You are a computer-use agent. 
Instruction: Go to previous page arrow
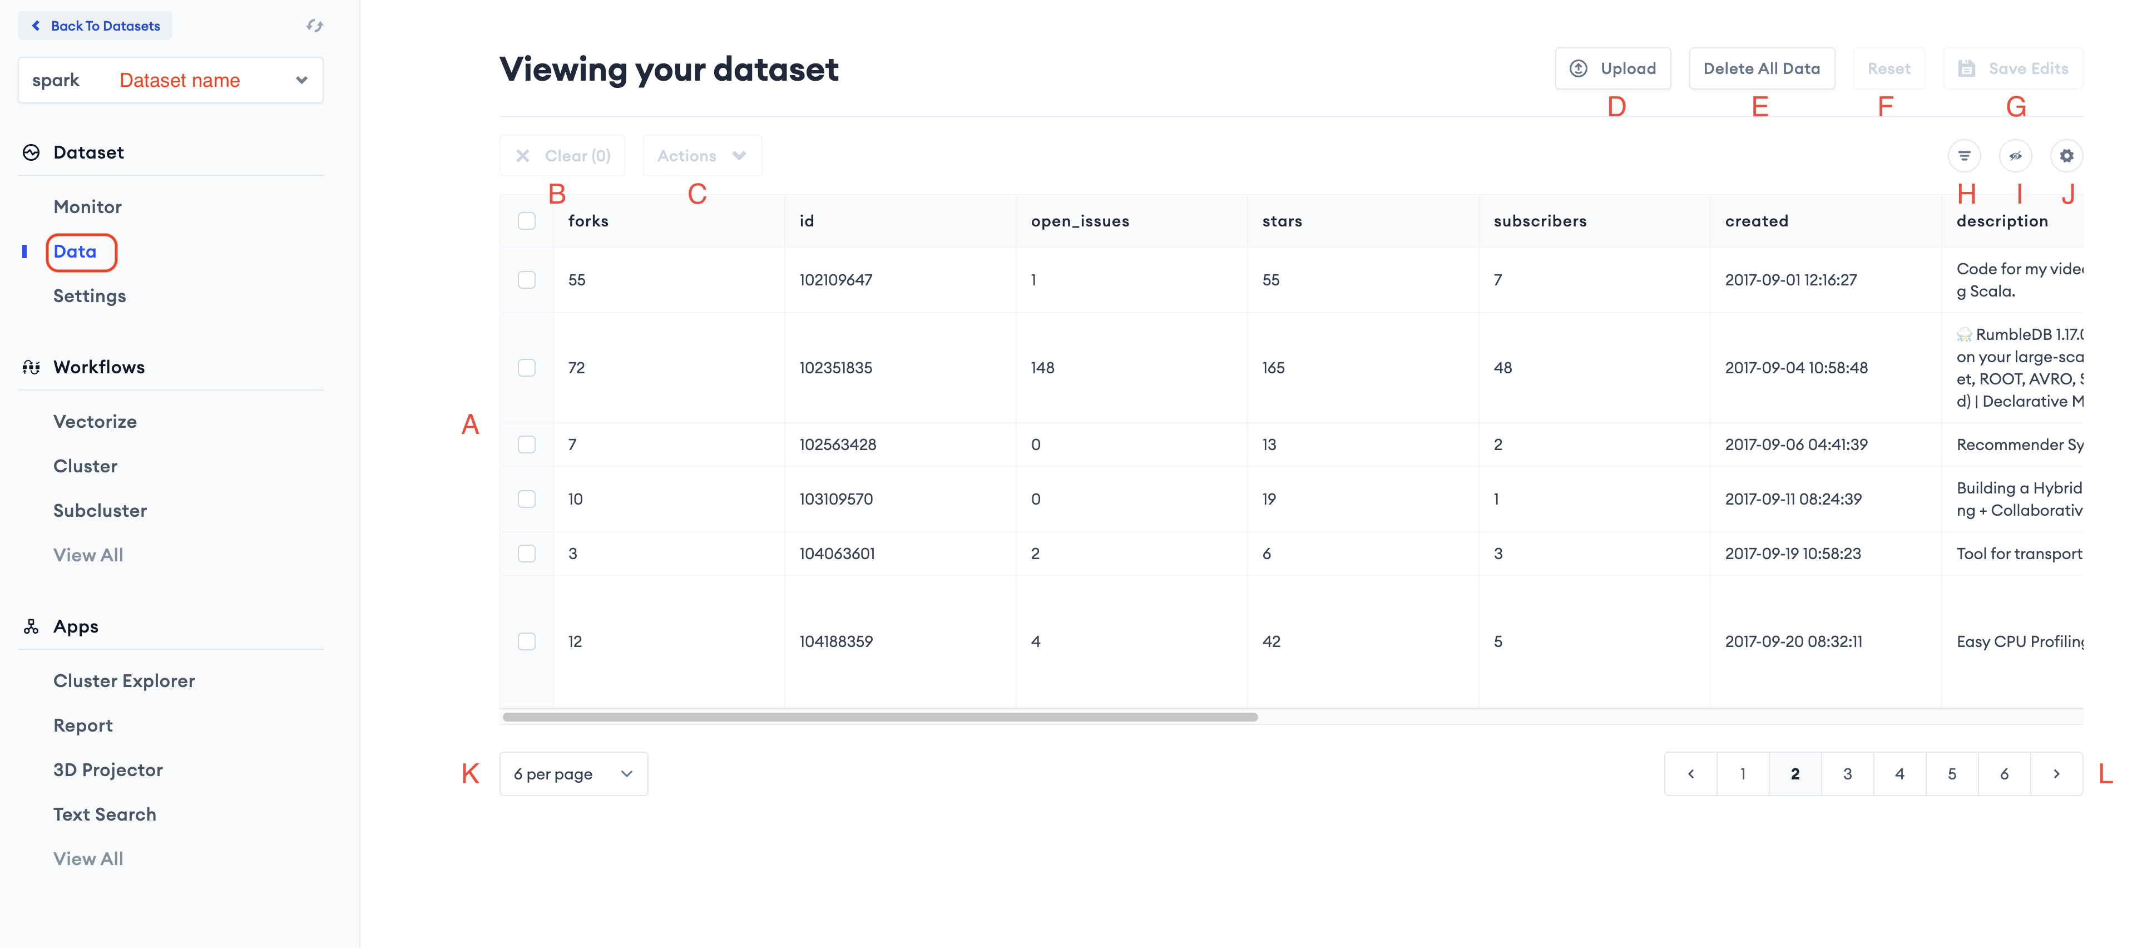coord(1690,774)
